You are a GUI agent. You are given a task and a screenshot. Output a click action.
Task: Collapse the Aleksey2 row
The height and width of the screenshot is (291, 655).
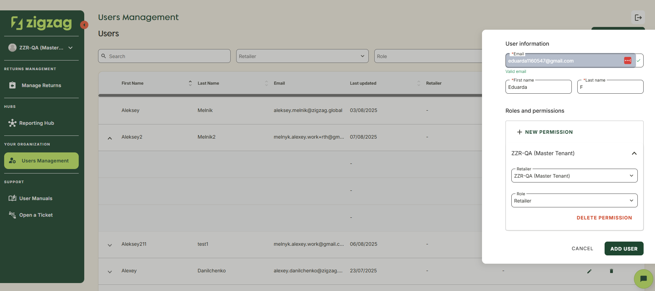tap(110, 138)
